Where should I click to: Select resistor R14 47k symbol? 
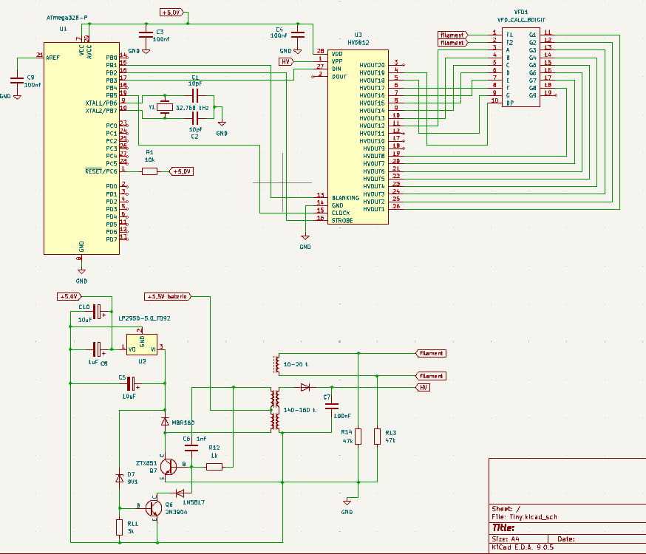[x=358, y=437]
